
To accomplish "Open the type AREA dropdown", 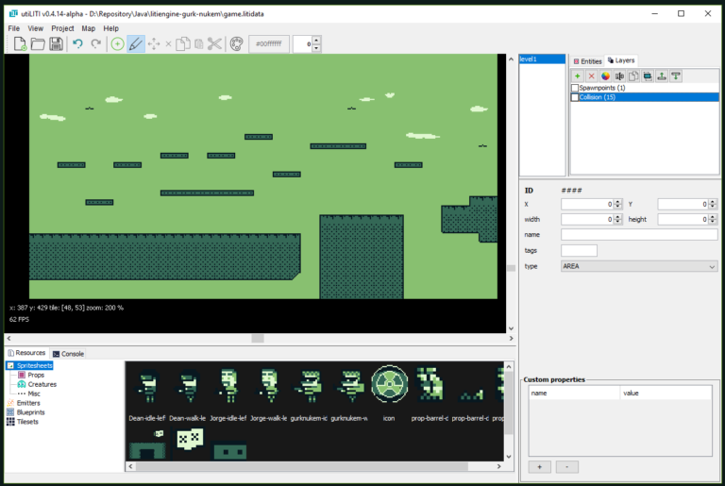I will pyautogui.click(x=639, y=266).
